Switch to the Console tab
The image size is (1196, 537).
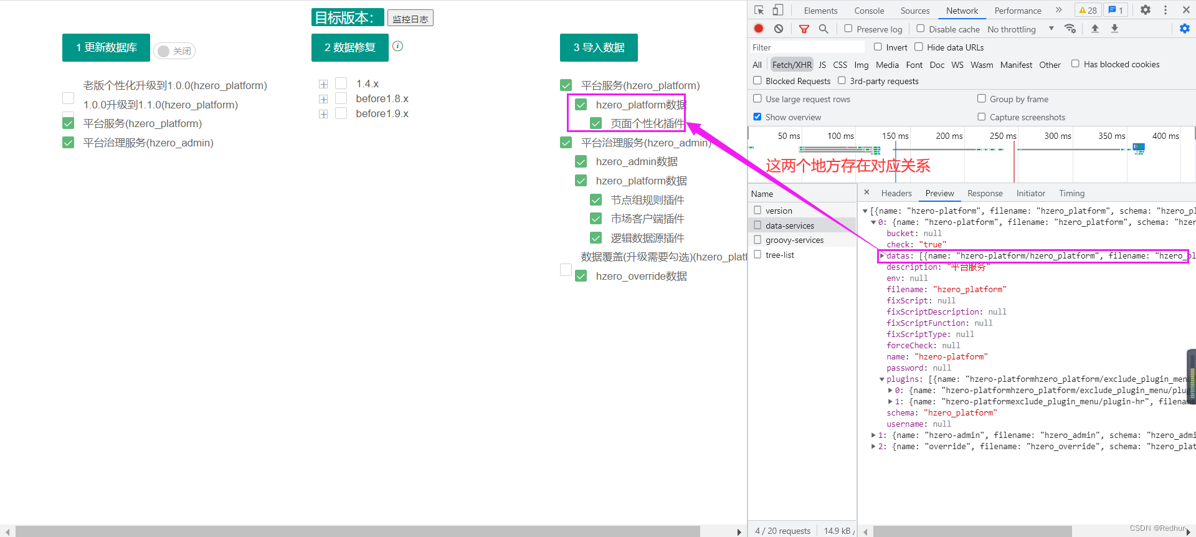point(869,11)
